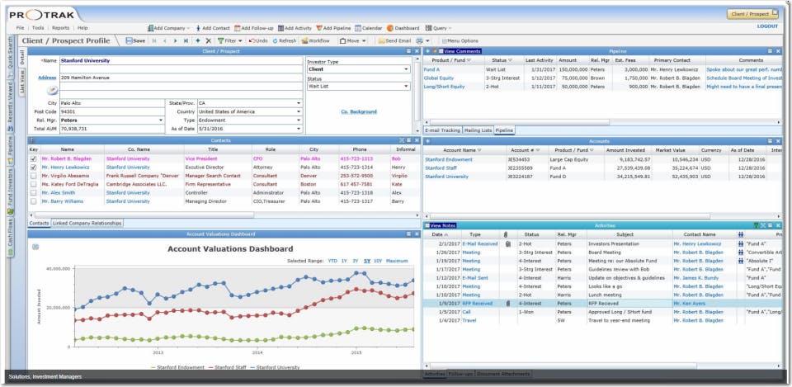The image size is (792, 387).
Task: Click the address map icon below Address
Action: point(53,91)
